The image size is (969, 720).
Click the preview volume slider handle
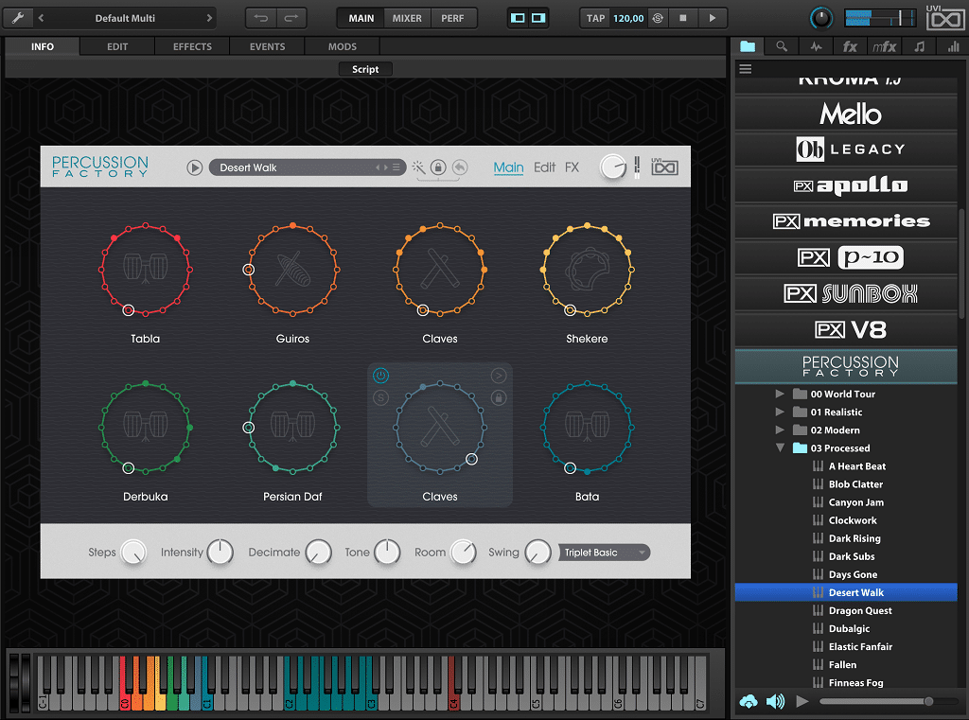click(928, 701)
